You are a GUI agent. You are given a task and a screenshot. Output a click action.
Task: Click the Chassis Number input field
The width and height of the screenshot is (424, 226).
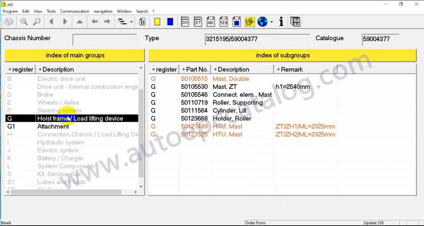104,39
